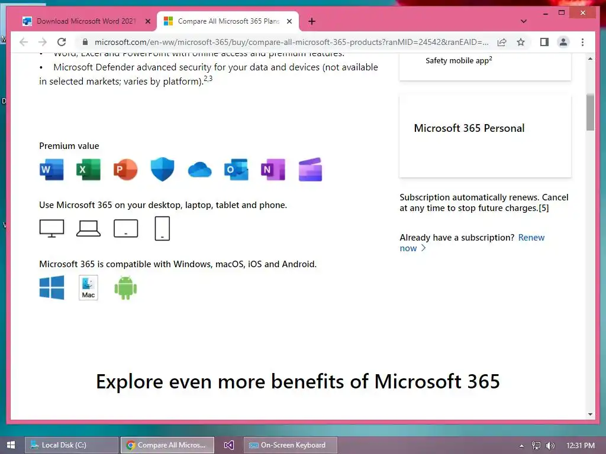Image resolution: width=606 pixels, height=454 pixels.
Task: Click the Microsoft 365 Personal card
Action: (x=485, y=135)
